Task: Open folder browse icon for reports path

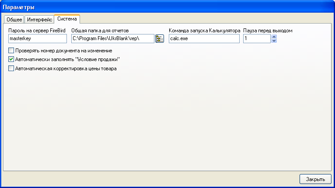Action: point(160,39)
